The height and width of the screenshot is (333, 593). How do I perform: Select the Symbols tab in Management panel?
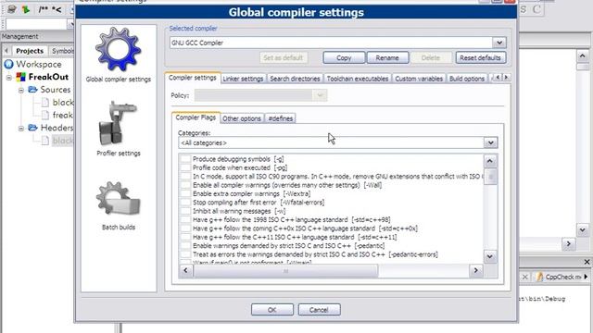62,51
